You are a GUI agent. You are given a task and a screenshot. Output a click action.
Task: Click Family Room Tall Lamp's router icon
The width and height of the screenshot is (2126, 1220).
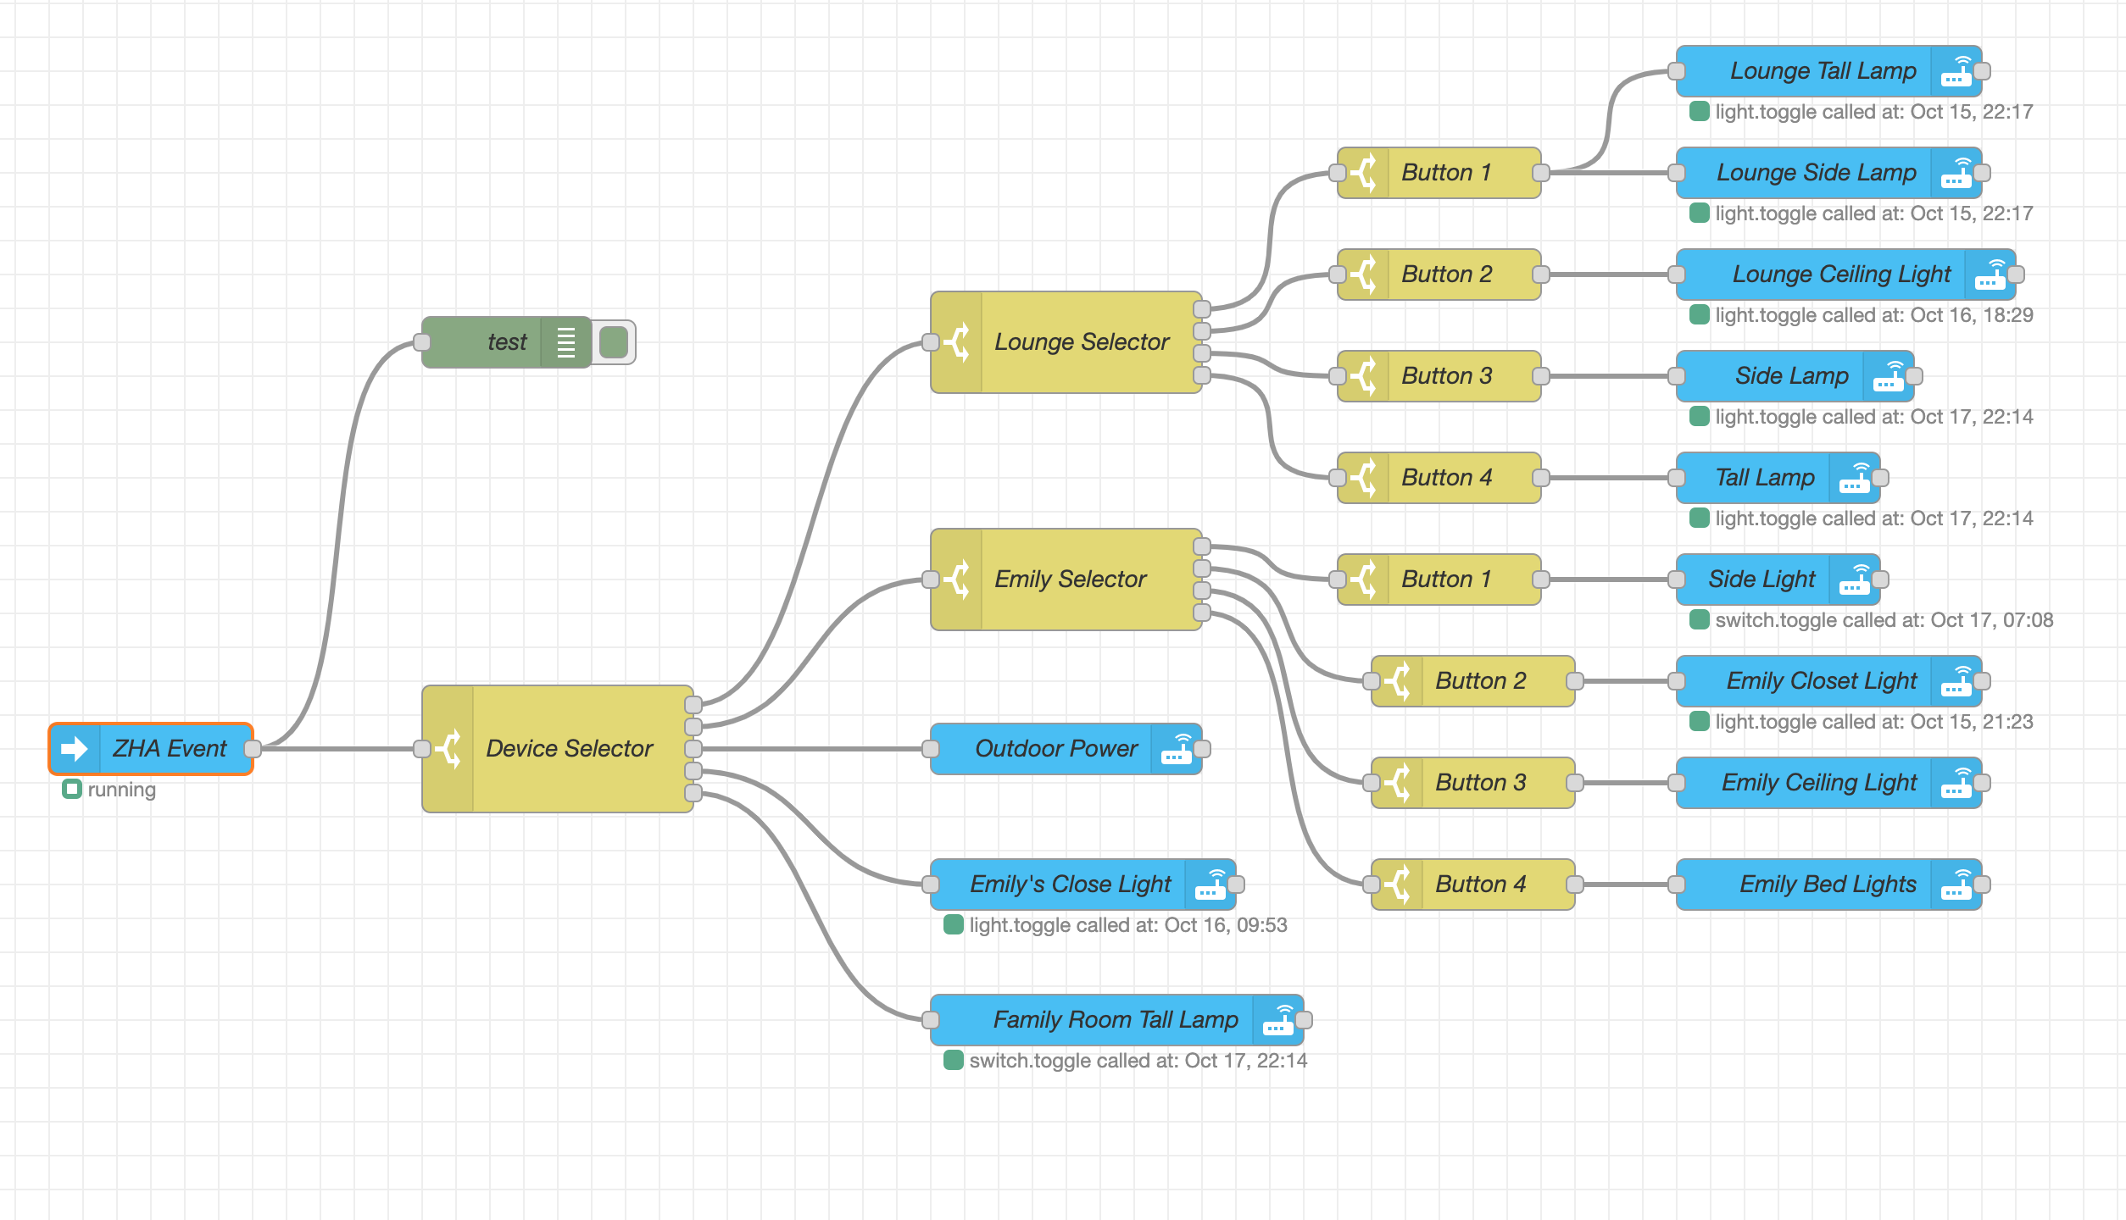[1278, 1020]
